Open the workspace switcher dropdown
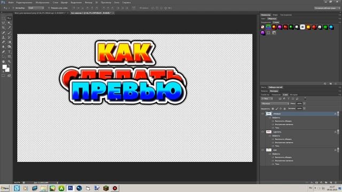This screenshot has width=342, height=192. [x=327, y=8]
